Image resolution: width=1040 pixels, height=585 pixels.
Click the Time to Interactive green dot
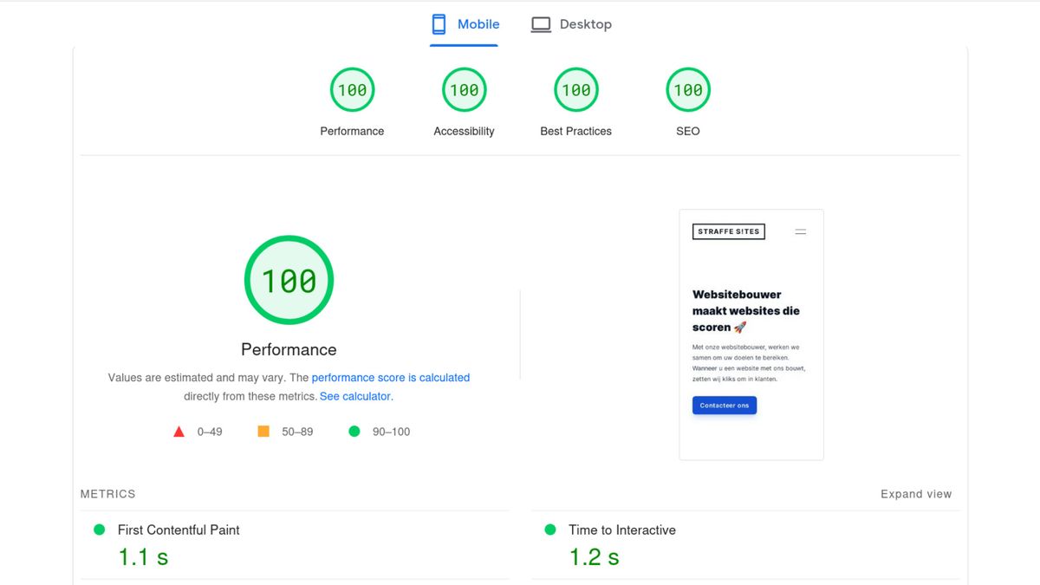coord(549,530)
